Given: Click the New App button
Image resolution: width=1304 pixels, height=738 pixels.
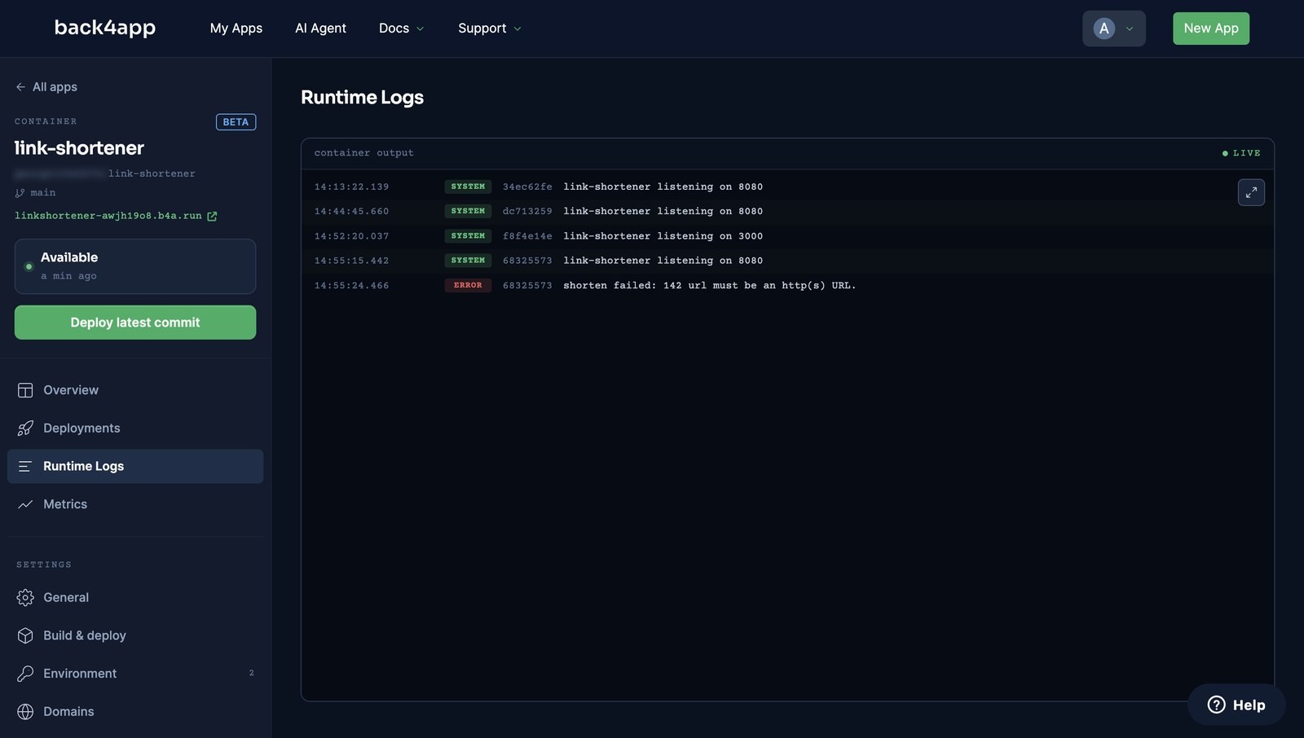Looking at the screenshot, I should pyautogui.click(x=1211, y=29).
